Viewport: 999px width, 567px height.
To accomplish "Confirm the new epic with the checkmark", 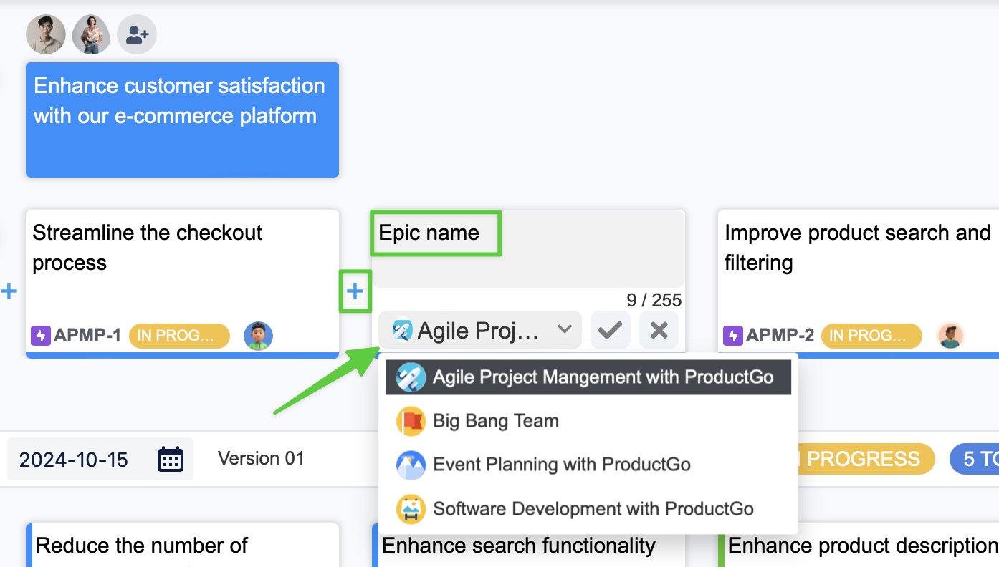I will coord(610,330).
